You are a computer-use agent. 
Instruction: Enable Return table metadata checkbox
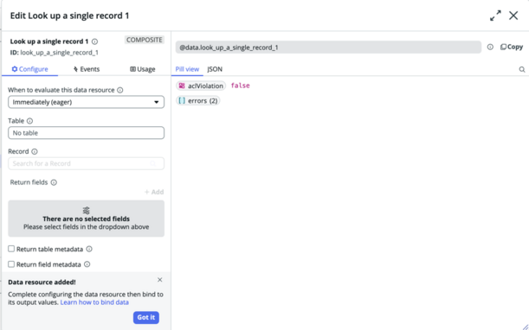[x=11, y=249]
